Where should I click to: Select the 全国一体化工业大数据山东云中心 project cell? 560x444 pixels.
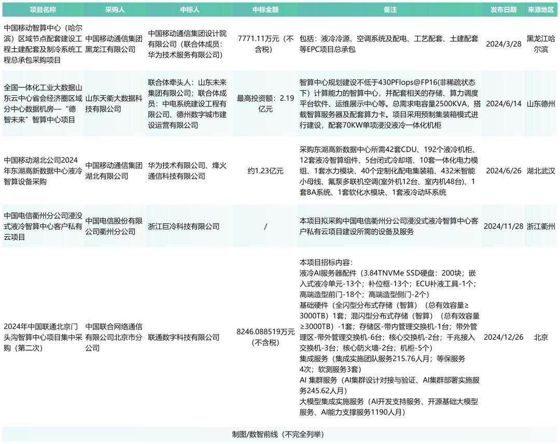click(x=43, y=104)
